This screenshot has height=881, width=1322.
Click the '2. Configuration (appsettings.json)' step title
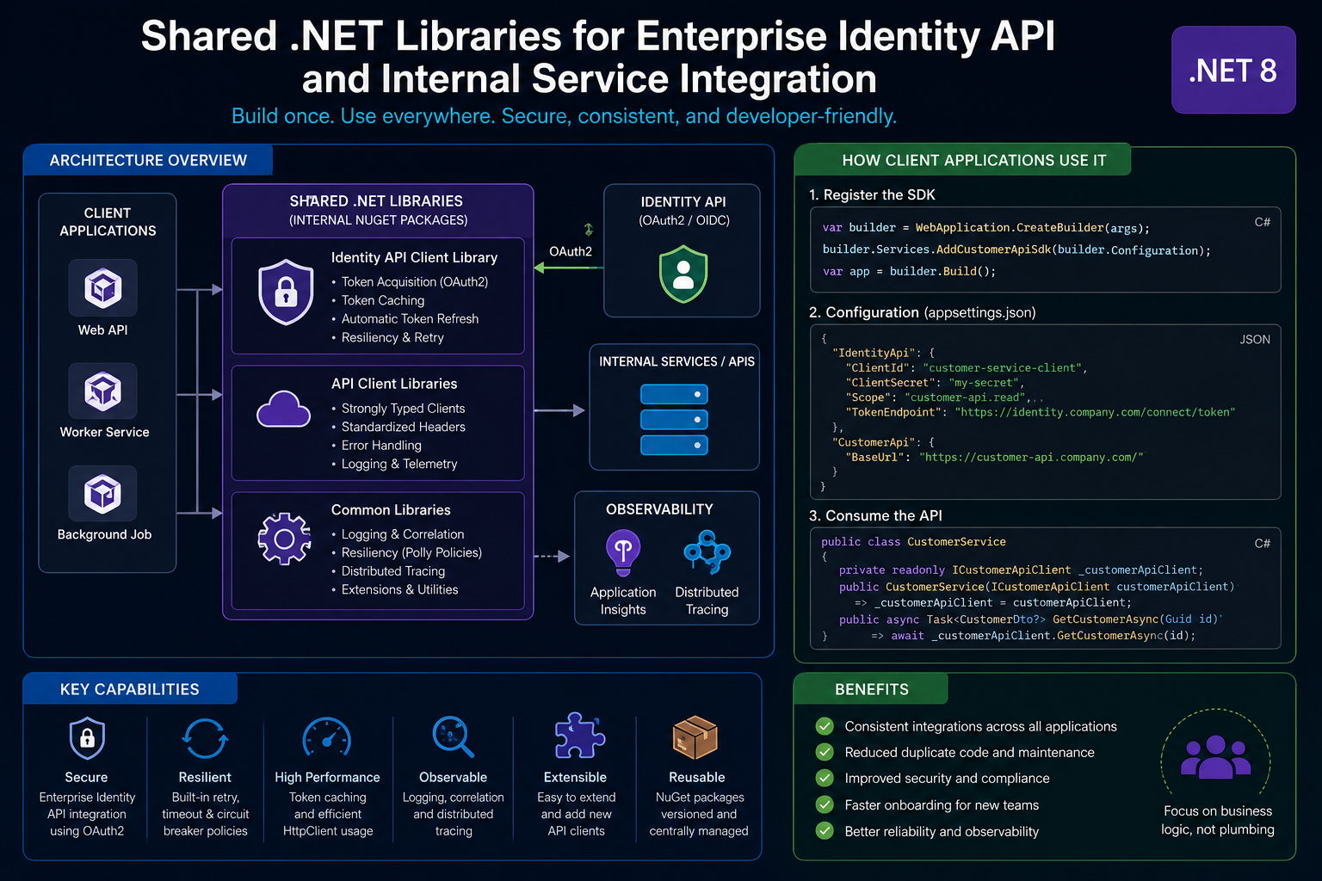pos(922,312)
